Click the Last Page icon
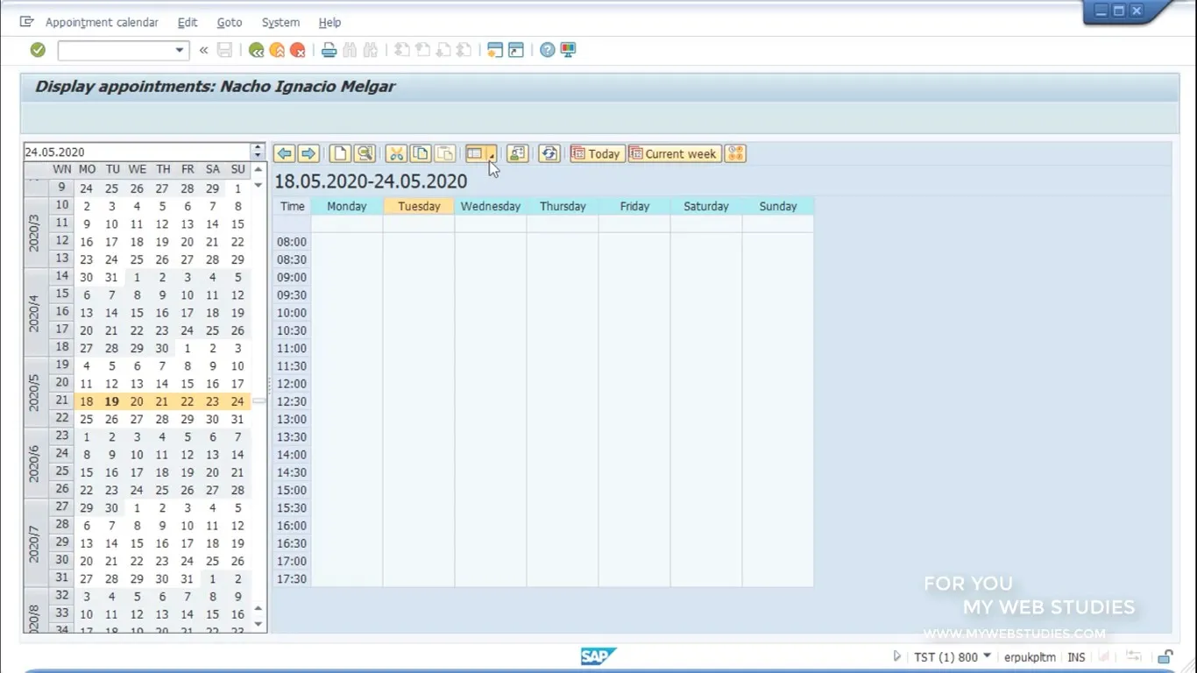 point(464,50)
